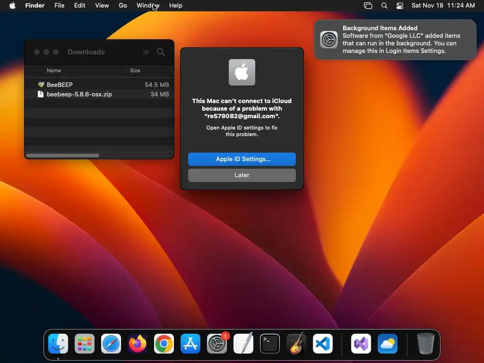
Task: Click the Apple ID Settings button
Action: pos(242,159)
